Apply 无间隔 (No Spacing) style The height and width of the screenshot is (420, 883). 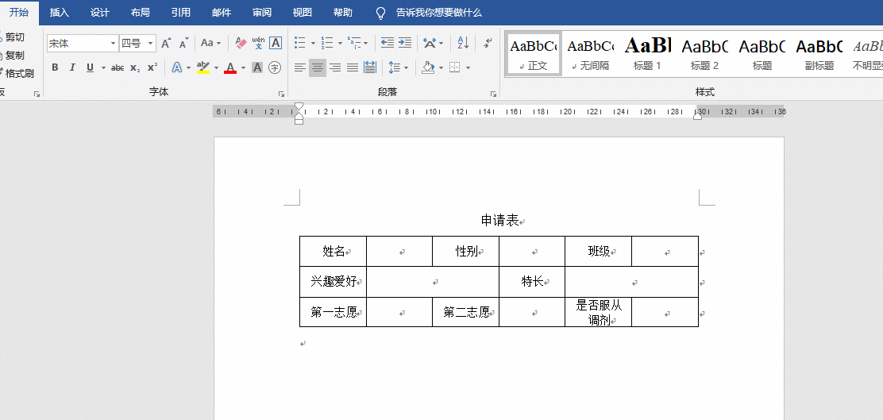tap(591, 53)
